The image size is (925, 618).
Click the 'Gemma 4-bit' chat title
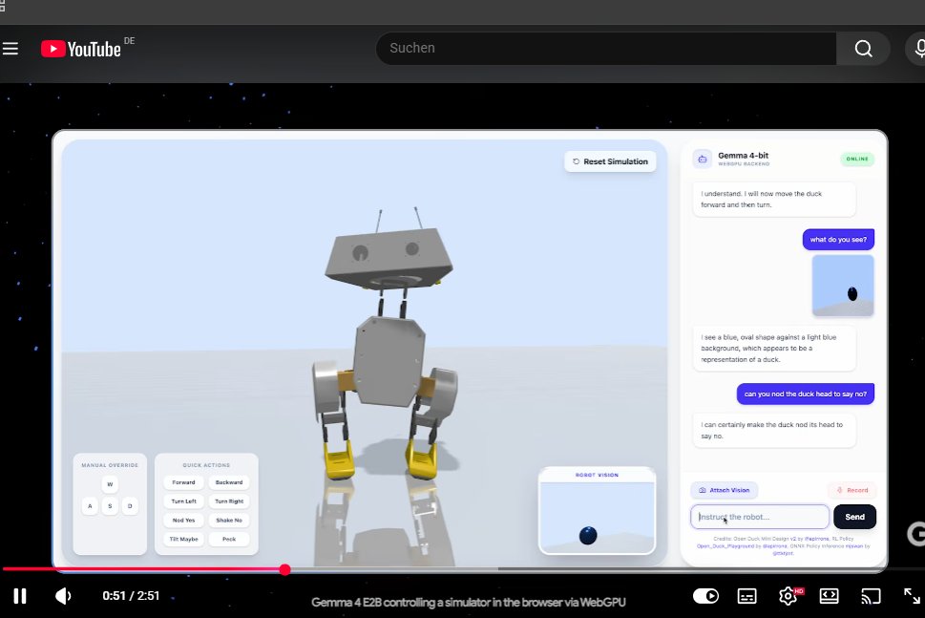743,156
